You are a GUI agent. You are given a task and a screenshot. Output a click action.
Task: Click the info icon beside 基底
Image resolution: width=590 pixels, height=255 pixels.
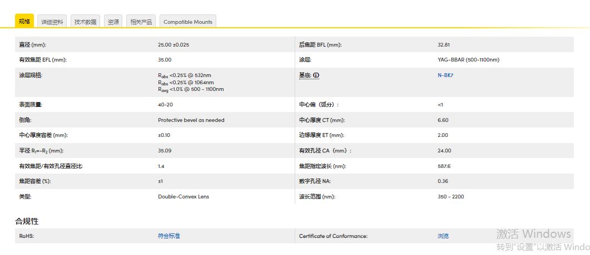[x=316, y=75]
